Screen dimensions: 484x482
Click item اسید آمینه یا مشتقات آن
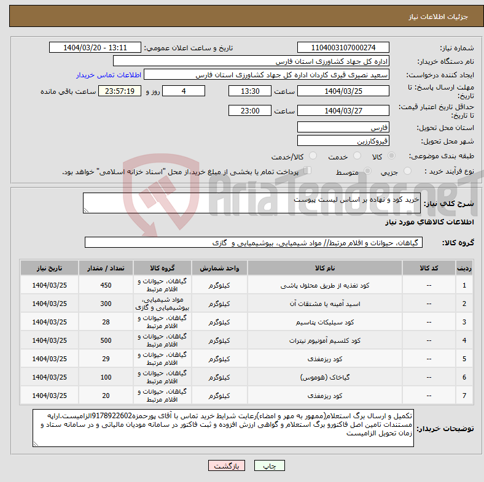[x=325, y=304]
